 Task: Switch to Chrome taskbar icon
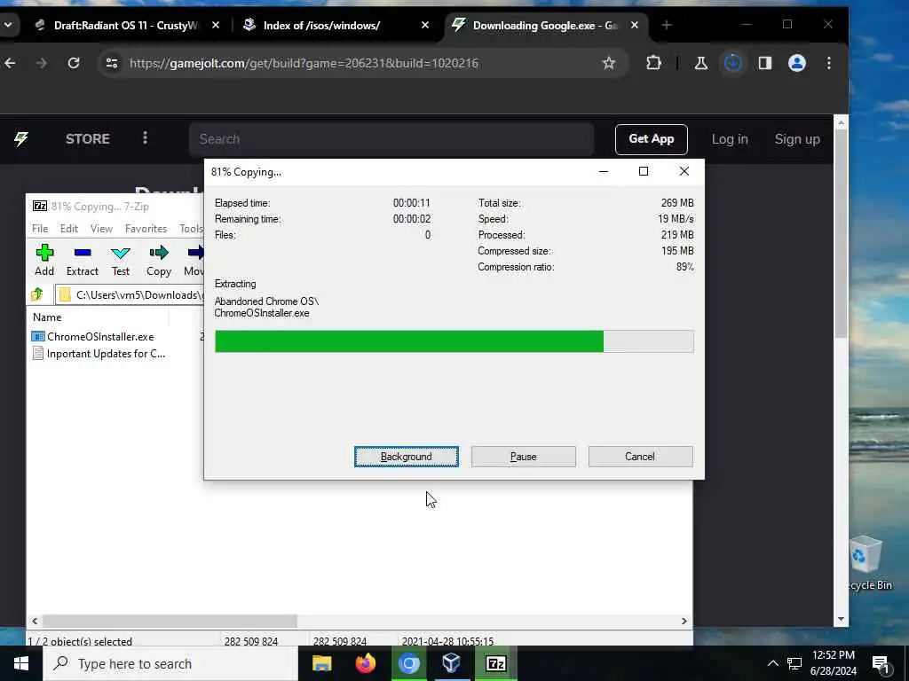point(408,663)
